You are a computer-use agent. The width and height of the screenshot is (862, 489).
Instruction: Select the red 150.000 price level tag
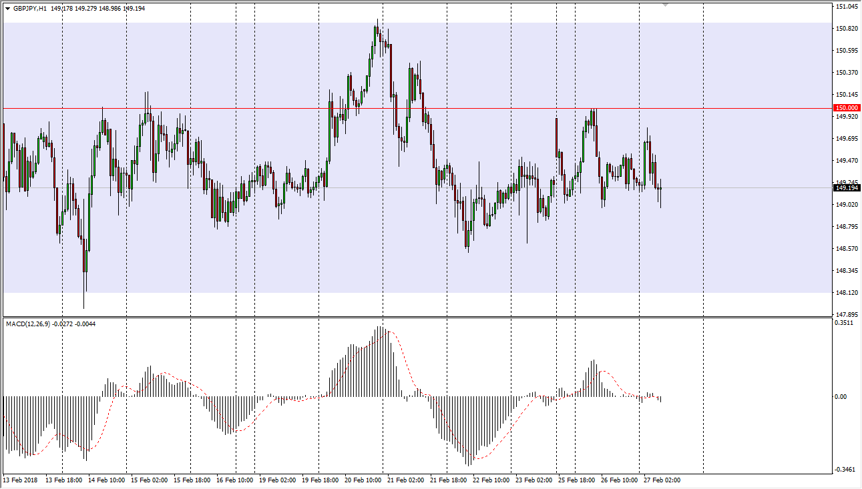[847, 108]
